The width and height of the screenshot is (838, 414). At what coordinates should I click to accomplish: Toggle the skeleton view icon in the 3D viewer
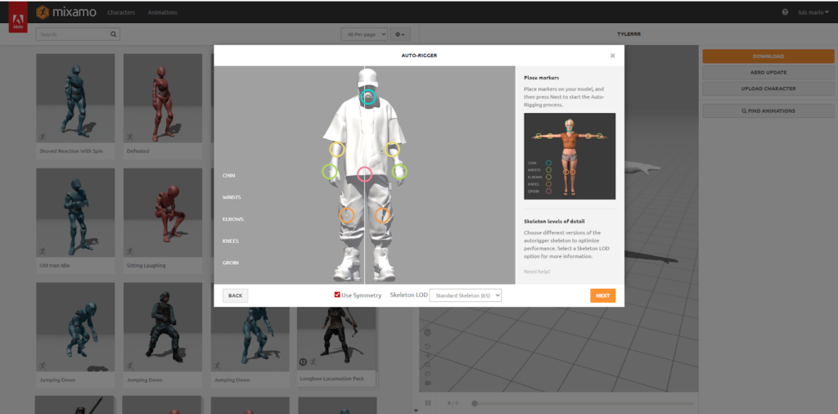[x=427, y=332]
